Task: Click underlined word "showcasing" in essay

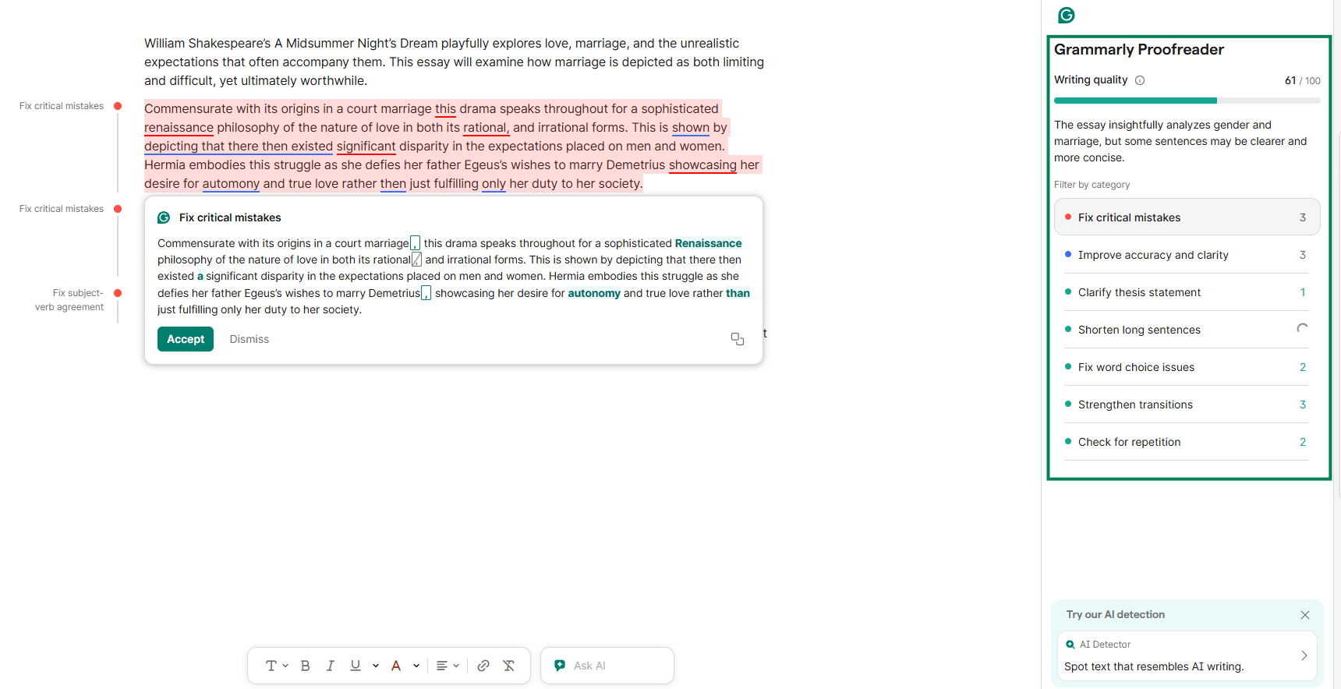Action: point(702,165)
